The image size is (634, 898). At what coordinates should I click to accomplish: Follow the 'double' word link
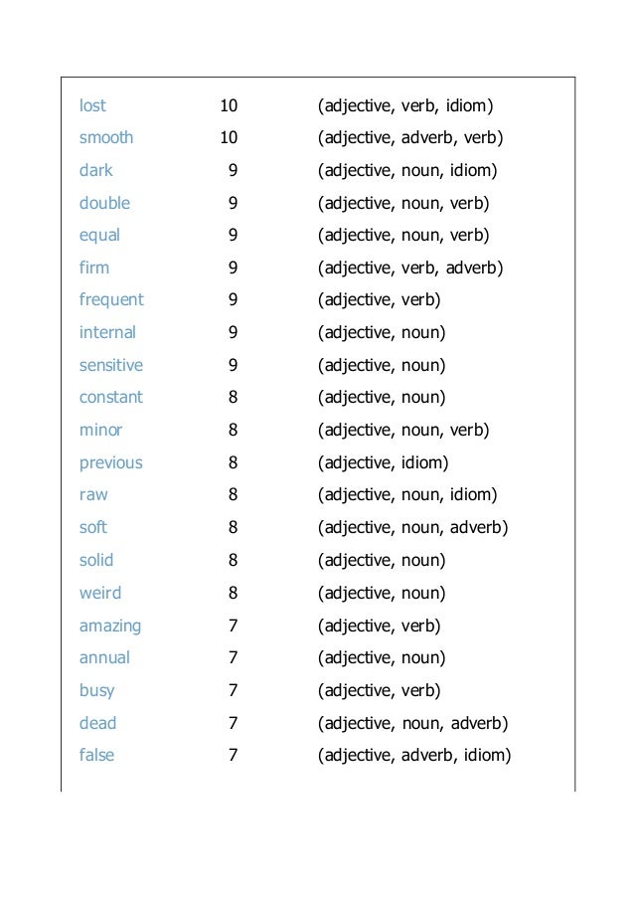point(104,203)
